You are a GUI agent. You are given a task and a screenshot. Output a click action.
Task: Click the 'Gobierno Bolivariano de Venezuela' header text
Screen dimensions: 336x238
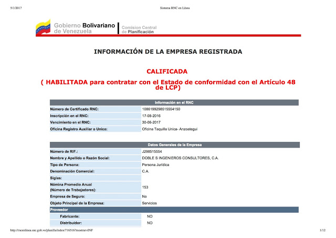pyautogui.click(x=85, y=28)
